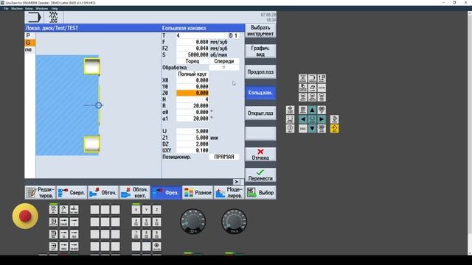Open the File menu
This screenshot has width=472, height=265.
(6, 8)
